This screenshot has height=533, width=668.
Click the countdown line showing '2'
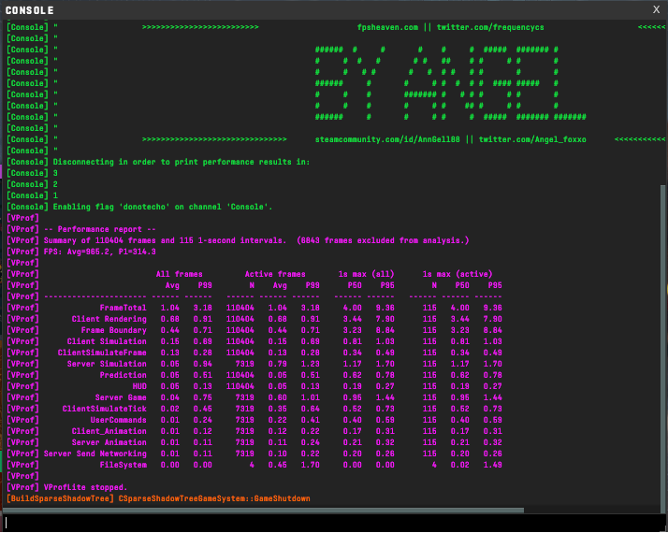pyautogui.click(x=32, y=184)
